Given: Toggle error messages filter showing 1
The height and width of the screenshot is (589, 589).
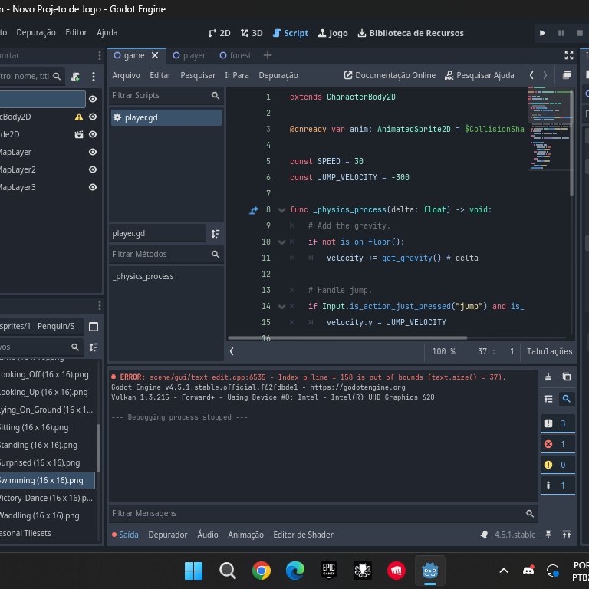Looking at the screenshot, I should [558, 444].
